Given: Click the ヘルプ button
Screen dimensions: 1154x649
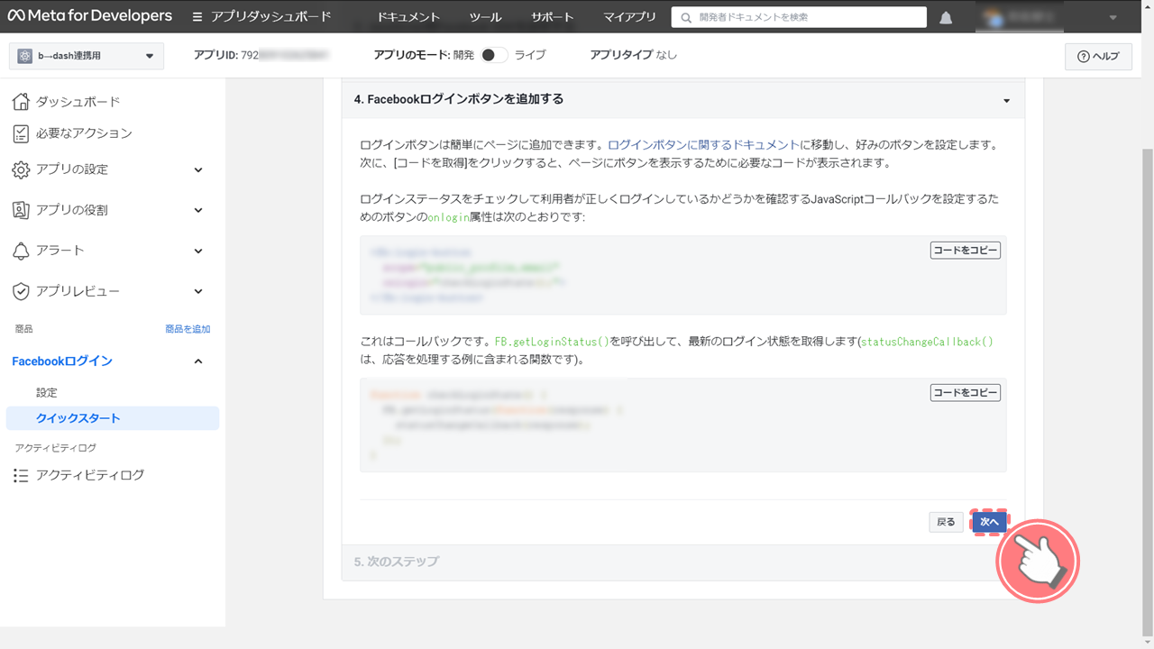Looking at the screenshot, I should [x=1098, y=56].
